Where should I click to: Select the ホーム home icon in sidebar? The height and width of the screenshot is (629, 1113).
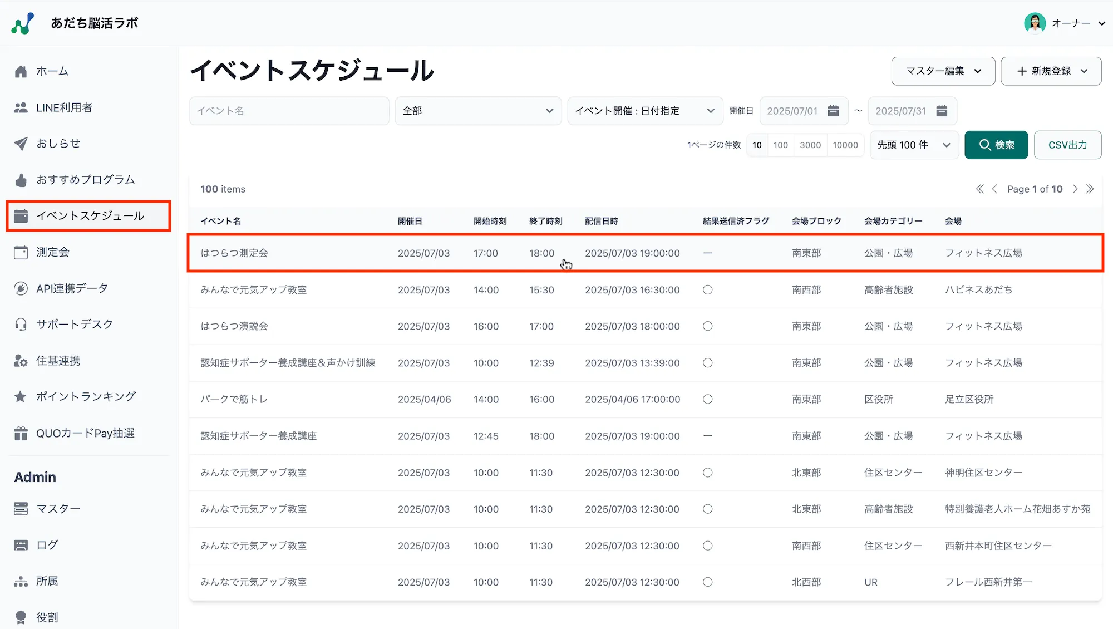(21, 71)
